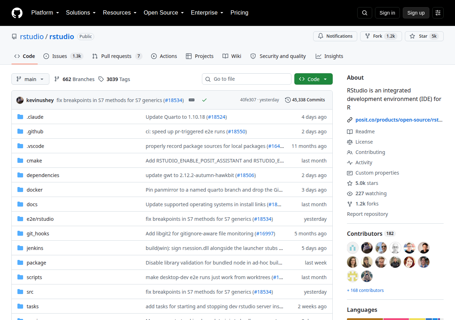The width and height of the screenshot is (455, 320).
Task: Open the Insights tab
Action: tap(329, 56)
